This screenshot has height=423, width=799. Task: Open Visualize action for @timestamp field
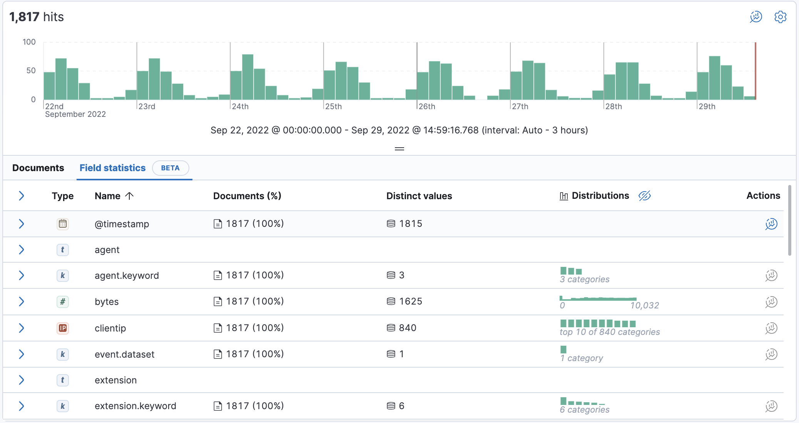[x=771, y=223]
